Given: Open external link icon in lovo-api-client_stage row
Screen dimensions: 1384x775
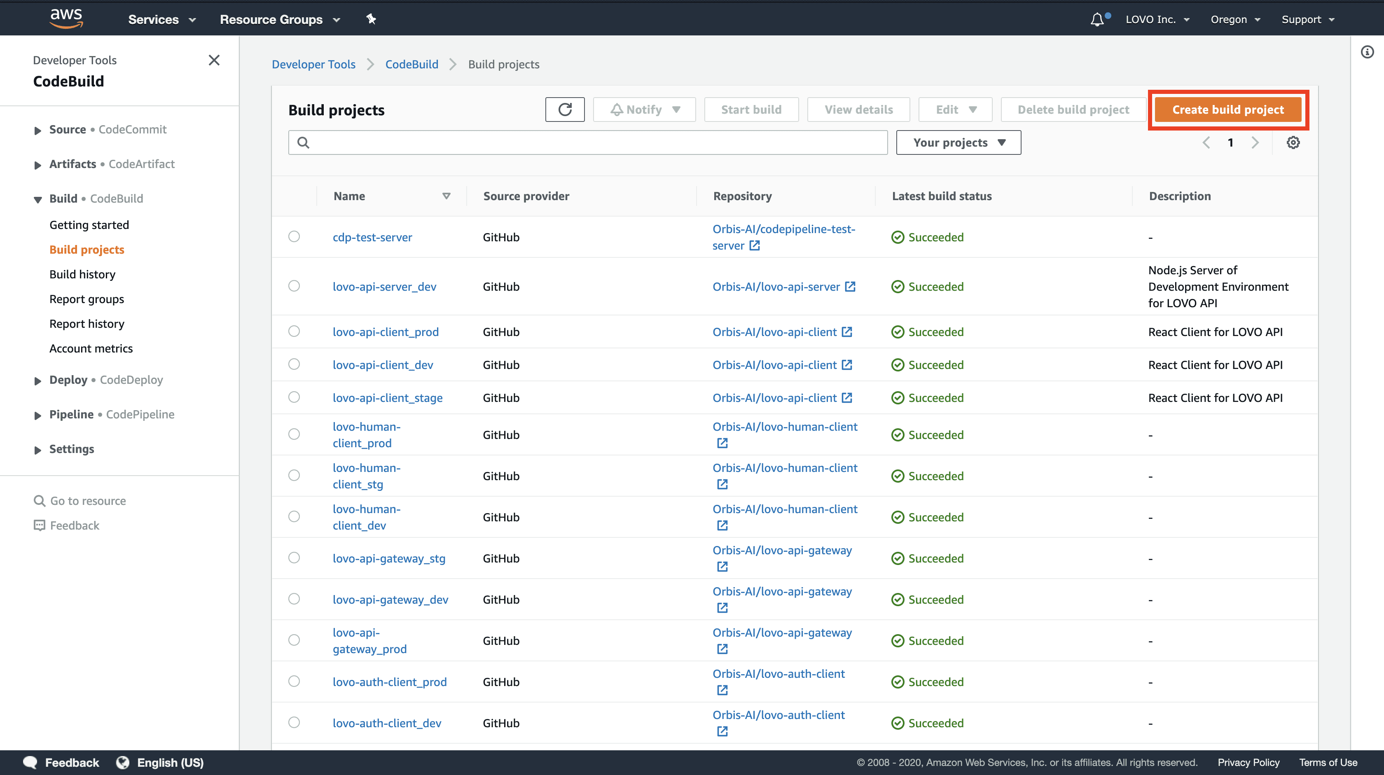Looking at the screenshot, I should (x=847, y=397).
